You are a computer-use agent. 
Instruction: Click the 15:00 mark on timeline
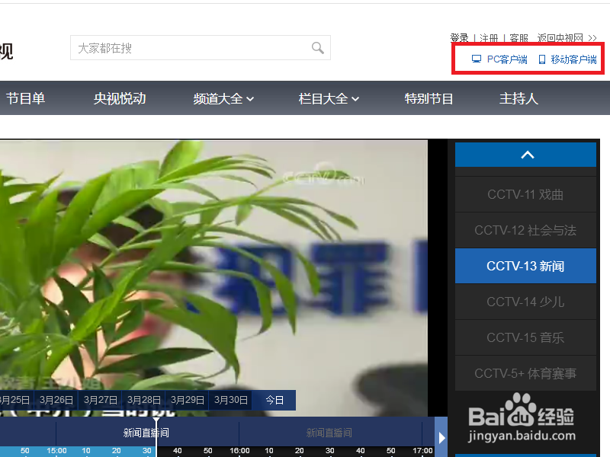coord(56,451)
